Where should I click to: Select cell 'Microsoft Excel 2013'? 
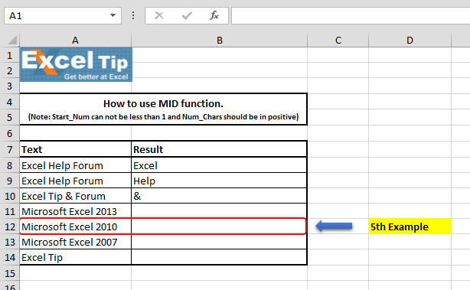76,211
